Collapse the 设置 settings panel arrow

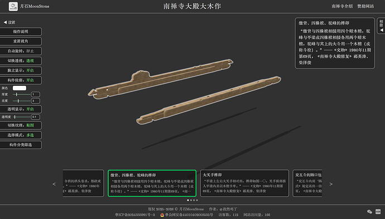click(5, 22)
